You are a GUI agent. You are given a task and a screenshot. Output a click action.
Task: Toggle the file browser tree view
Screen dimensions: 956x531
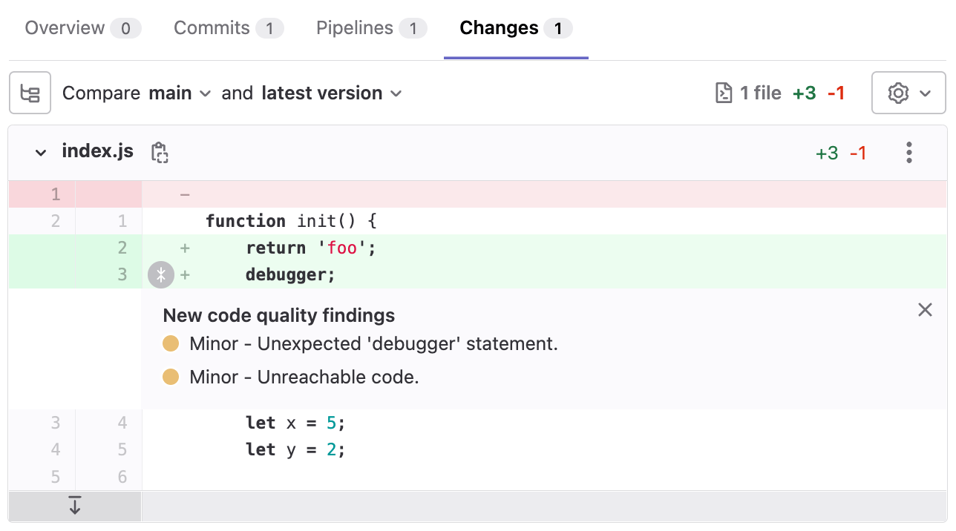tap(30, 93)
